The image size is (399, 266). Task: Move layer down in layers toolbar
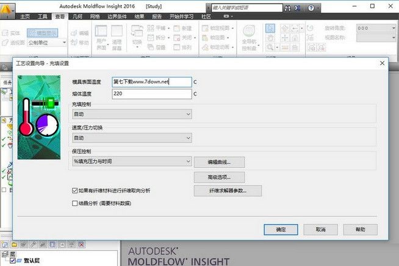click(x=72, y=245)
